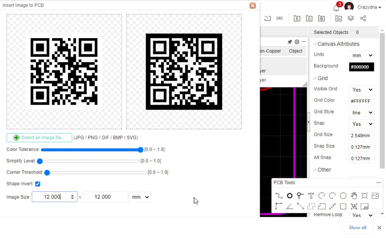Adjust the Color Tolerance slider

coord(92,150)
